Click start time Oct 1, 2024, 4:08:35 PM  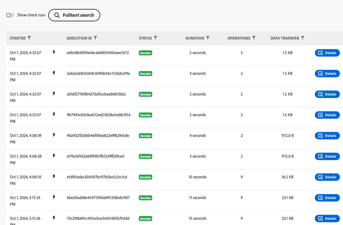[x=26, y=180]
